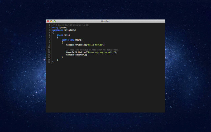Click line number 1 in the gutter
Viewport: 211px width, 132px height.
pos(50,25)
